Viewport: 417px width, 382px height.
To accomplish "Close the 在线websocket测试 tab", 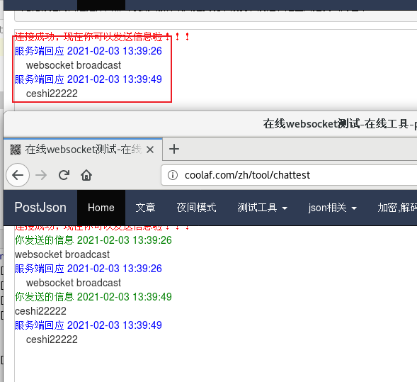I will 150,150.
